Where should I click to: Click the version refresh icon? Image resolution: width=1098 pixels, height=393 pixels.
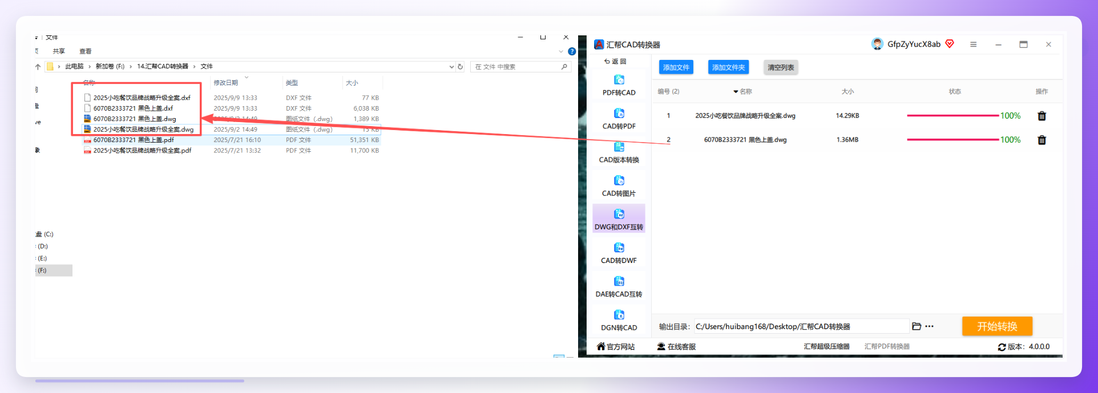click(x=1002, y=347)
